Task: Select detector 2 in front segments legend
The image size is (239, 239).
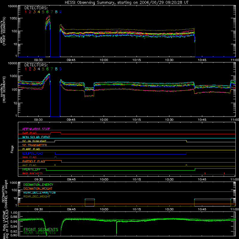Action: [30, 12]
